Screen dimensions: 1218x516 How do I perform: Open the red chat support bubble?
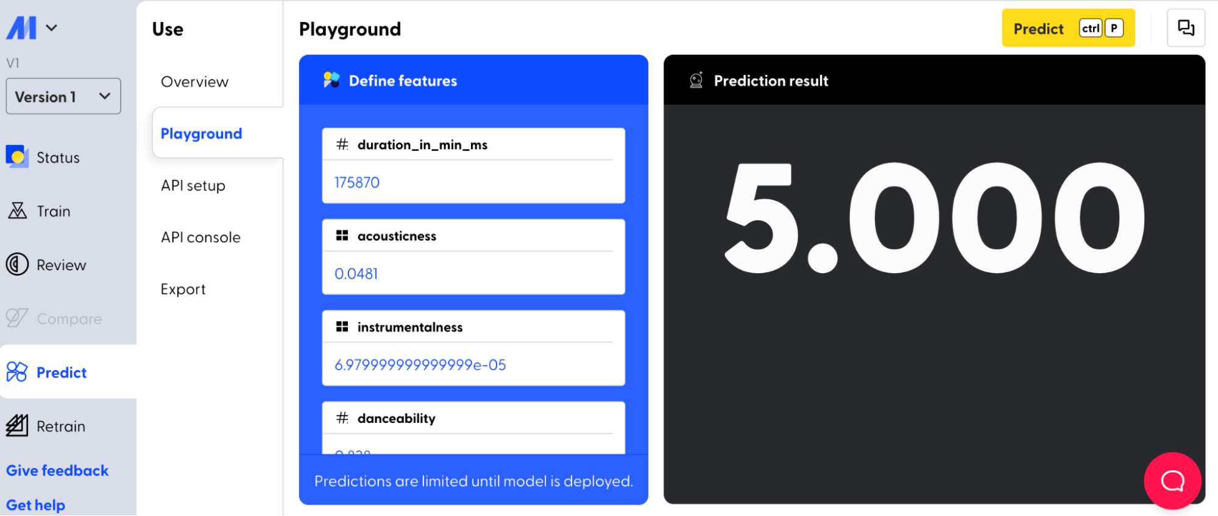point(1172,481)
